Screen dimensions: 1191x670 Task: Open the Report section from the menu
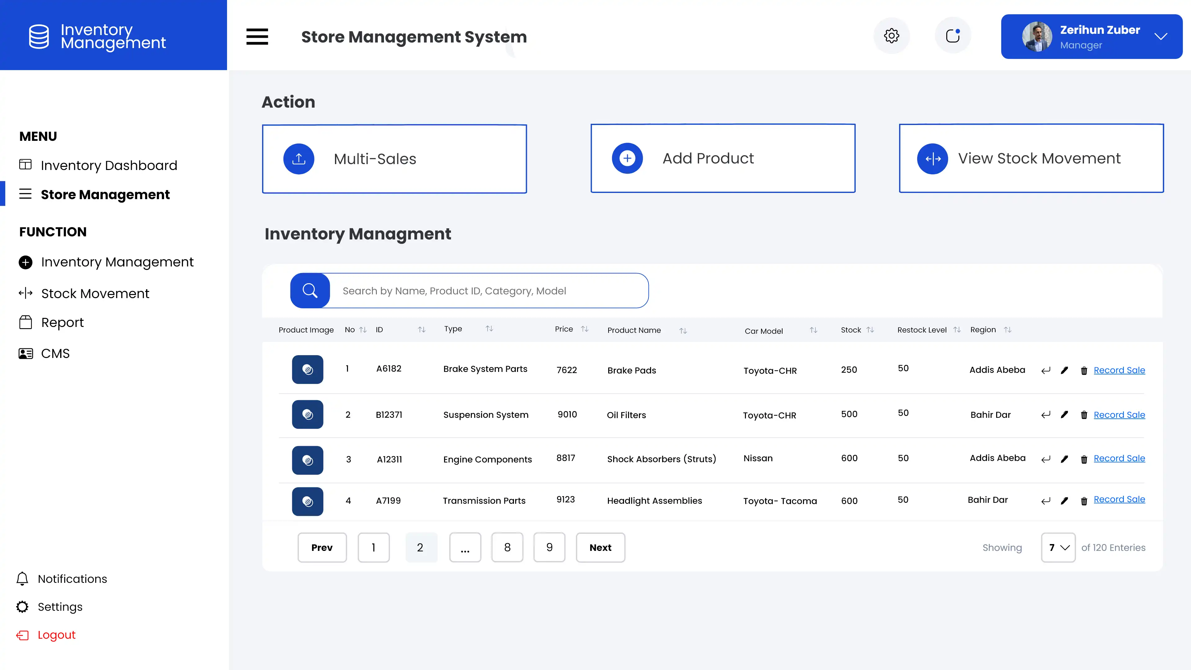(62, 322)
